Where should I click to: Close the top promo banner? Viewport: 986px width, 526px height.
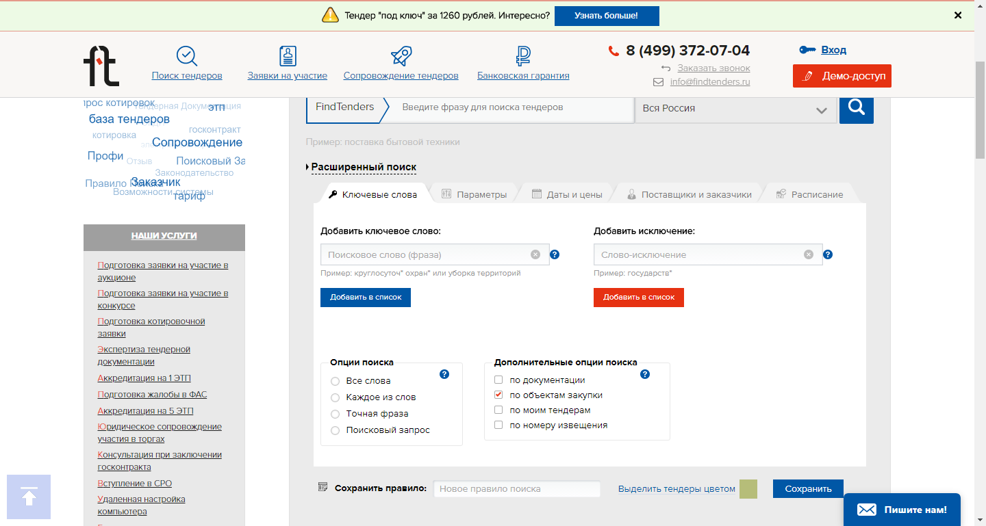pos(958,15)
